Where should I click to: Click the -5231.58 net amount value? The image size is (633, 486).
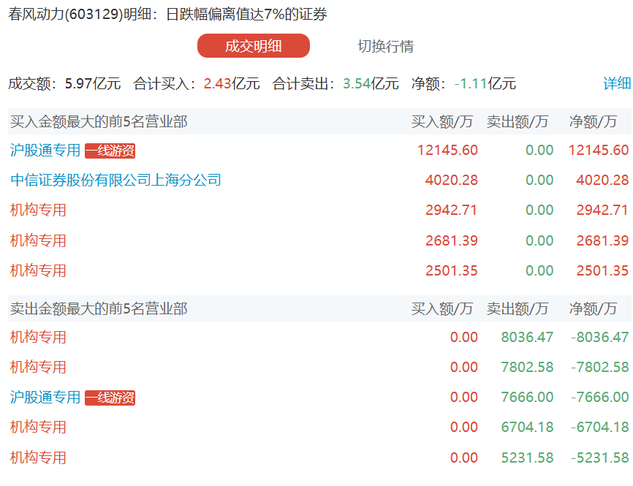600,457
